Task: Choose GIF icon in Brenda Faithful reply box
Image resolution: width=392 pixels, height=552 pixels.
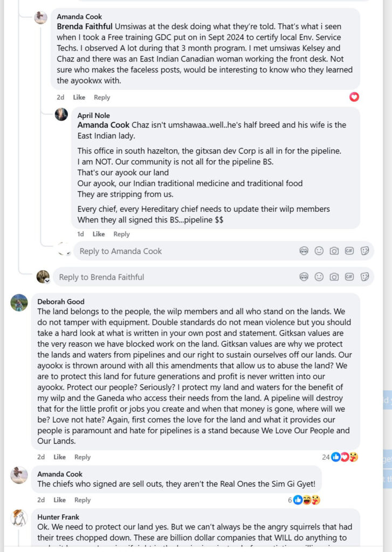Action: pos(349,277)
